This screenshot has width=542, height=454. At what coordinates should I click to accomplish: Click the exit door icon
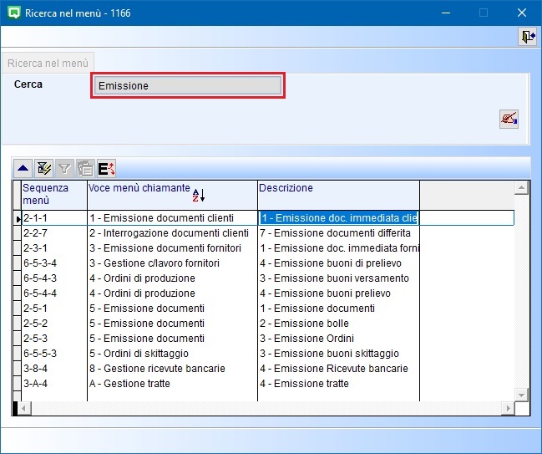pyautogui.click(x=527, y=37)
